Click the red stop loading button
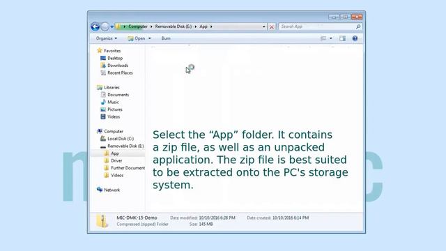The height and width of the screenshot is (251, 446). point(272,26)
